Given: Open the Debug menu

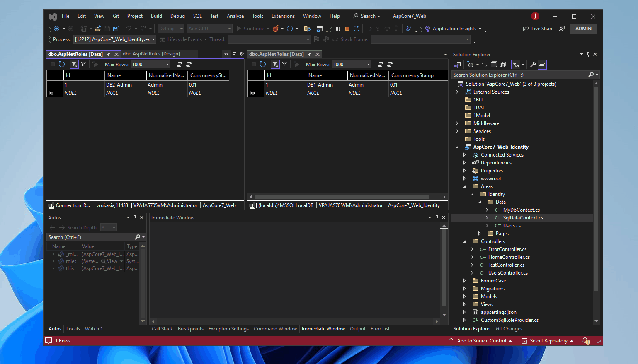Looking at the screenshot, I should 177,16.
